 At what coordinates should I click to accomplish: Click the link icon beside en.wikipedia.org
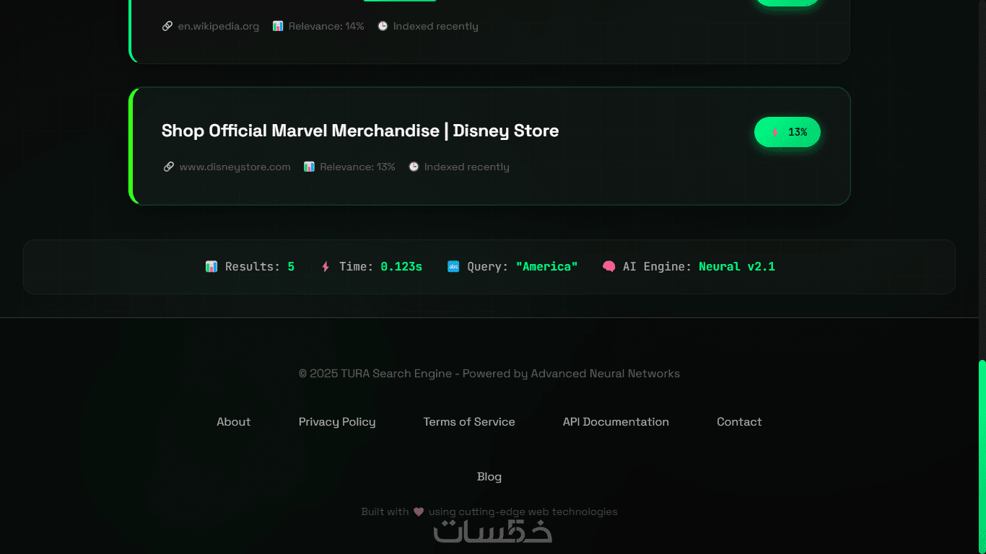[167, 26]
